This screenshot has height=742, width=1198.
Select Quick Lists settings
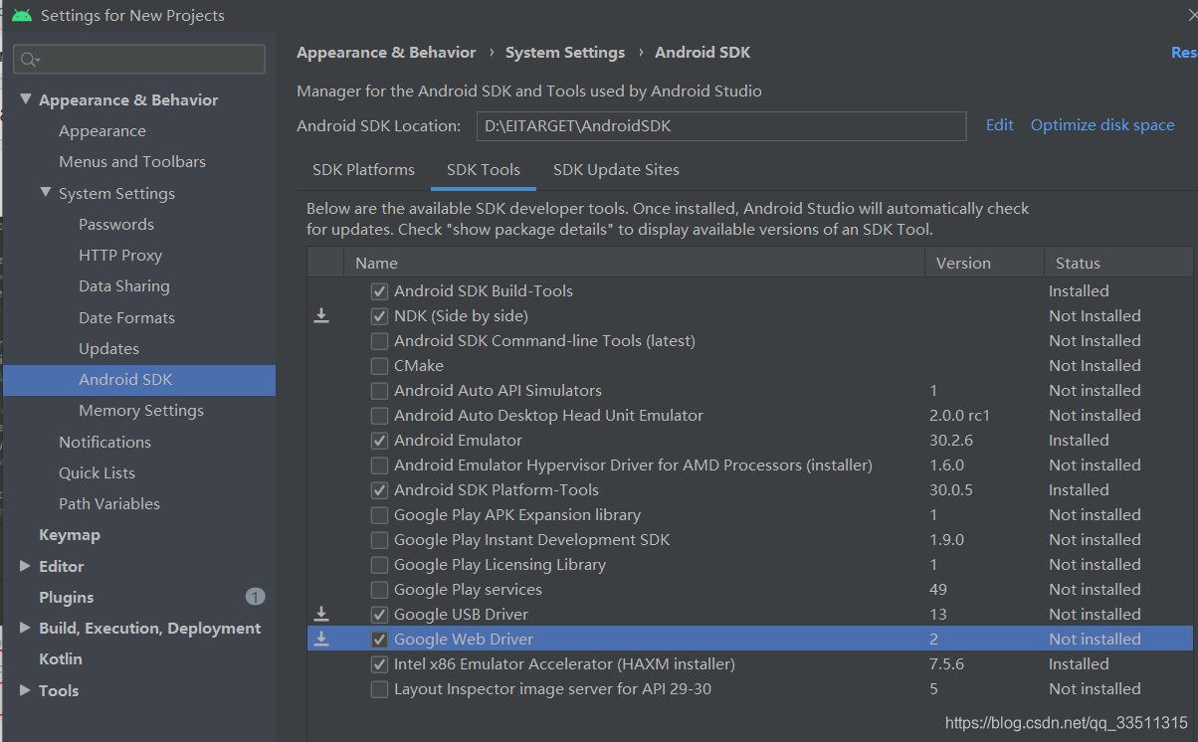pyautogui.click(x=97, y=473)
